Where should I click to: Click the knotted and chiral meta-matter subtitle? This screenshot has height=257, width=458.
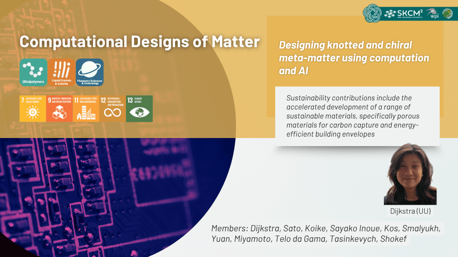click(x=354, y=58)
